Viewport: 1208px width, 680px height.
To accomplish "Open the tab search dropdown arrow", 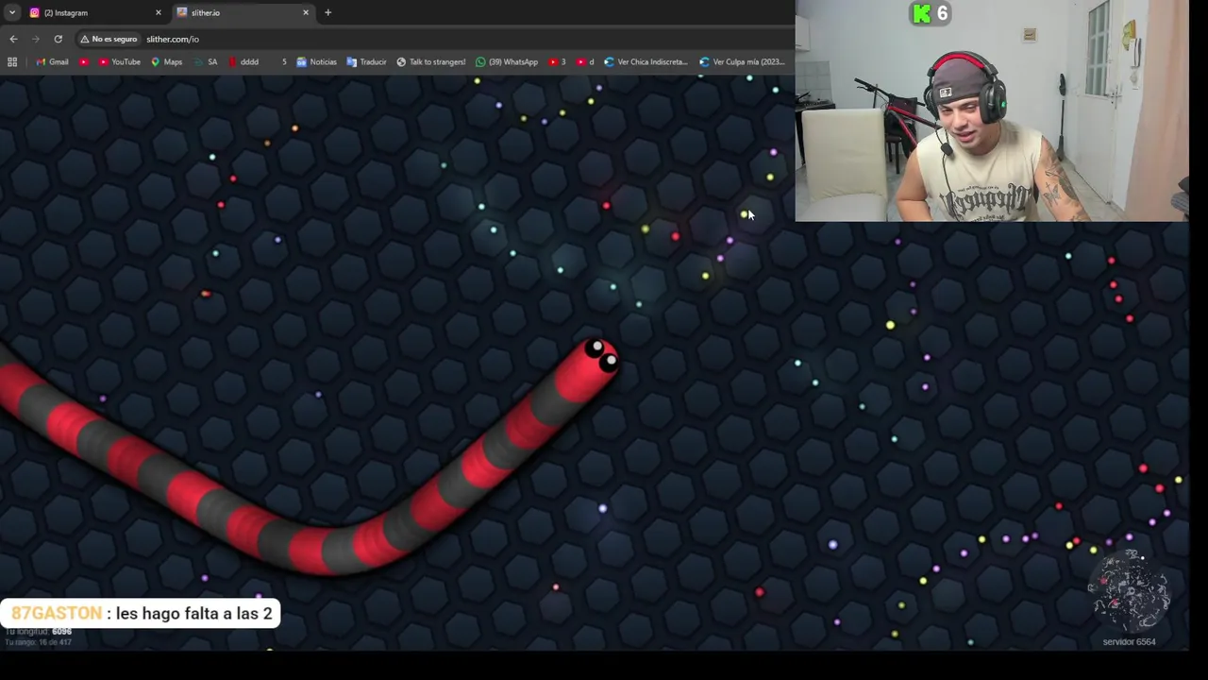I will click(12, 12).
